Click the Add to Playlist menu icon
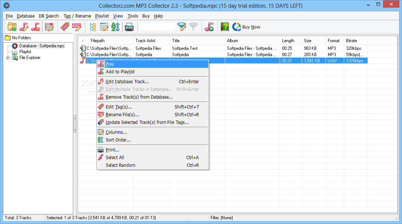402x224 pixels. coord(101,72)
